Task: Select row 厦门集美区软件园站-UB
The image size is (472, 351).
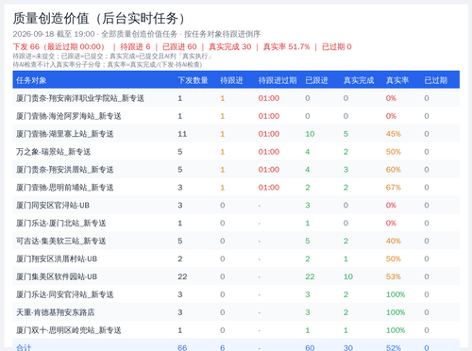Action: (236, 276)
